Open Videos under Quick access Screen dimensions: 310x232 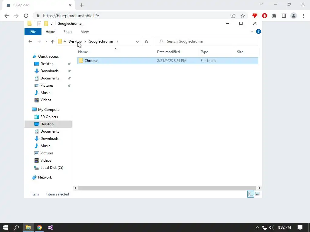click(46, 100)
